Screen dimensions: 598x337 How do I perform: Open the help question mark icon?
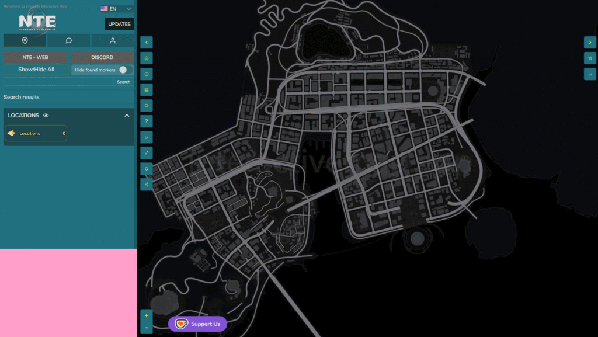[147, 121]
